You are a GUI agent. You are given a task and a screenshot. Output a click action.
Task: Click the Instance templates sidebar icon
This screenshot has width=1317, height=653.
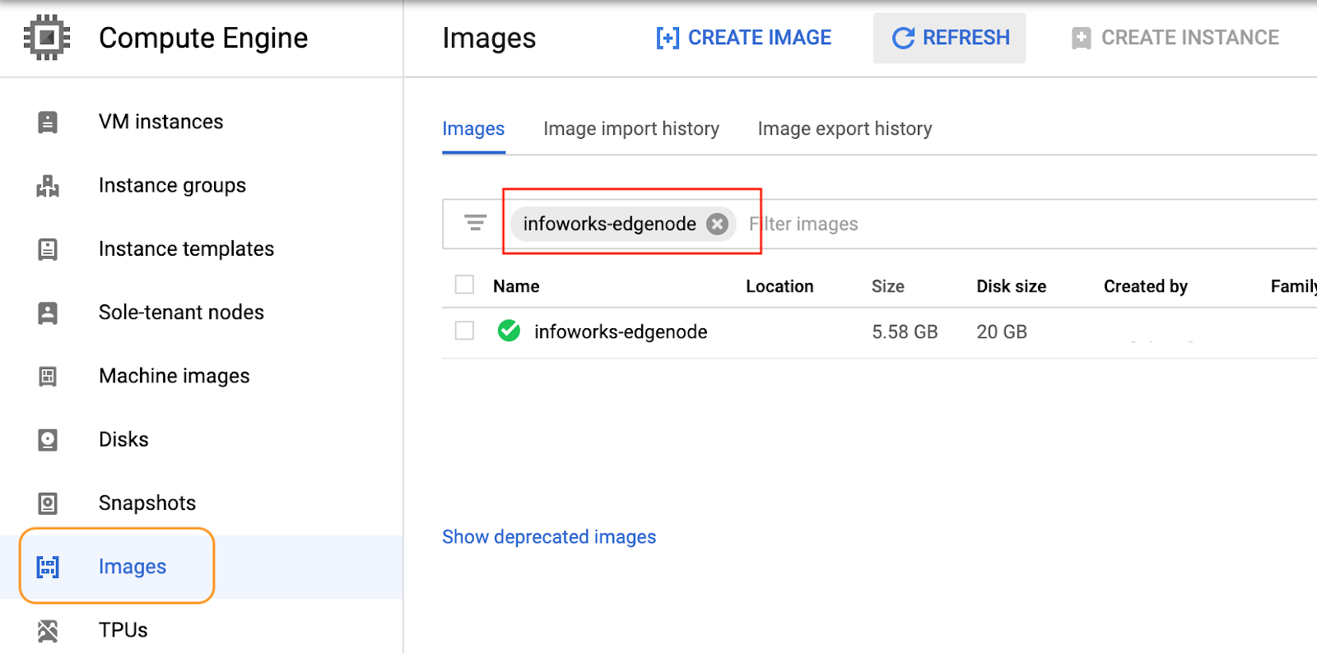(x=48, y=249)
